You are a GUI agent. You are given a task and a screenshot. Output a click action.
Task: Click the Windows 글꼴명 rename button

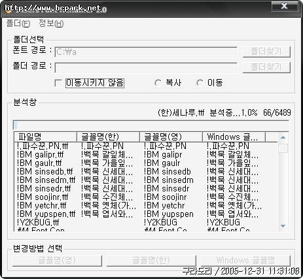245,261
